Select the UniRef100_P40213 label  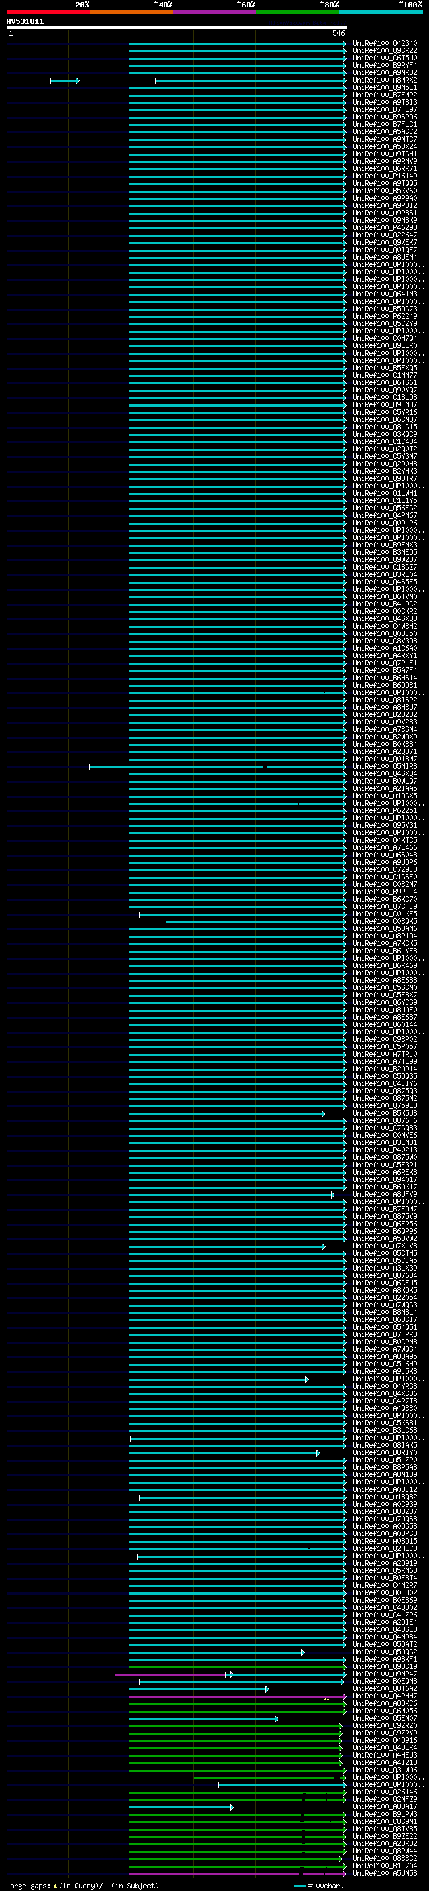(385, 1150)
